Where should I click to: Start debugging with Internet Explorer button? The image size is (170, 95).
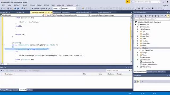click(x=39, y=8)
